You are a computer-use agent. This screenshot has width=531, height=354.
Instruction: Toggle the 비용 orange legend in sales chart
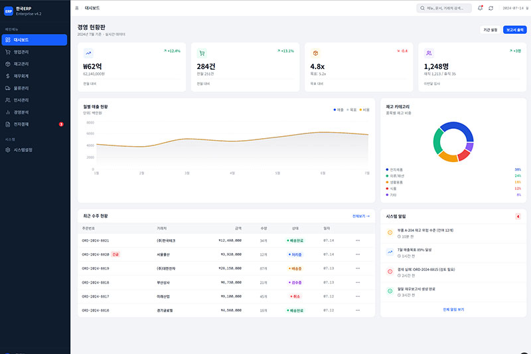pyautogui.click(x=364, y=110)
